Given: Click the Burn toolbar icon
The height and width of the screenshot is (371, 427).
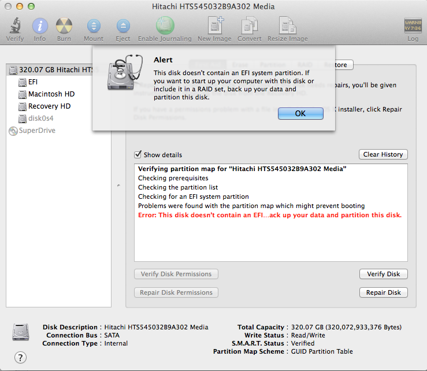Looking at the screenshot, I should 64,26.
